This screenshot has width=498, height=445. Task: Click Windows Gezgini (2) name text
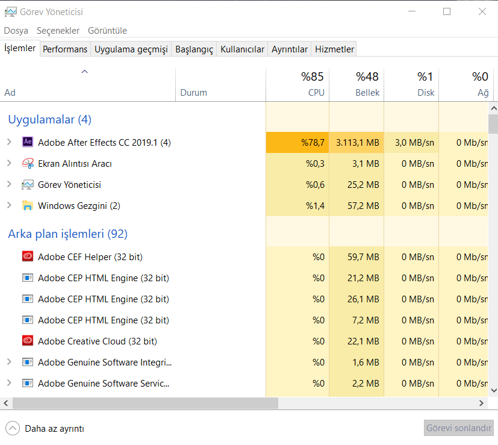pyautogui.click(x=79, y=206)
